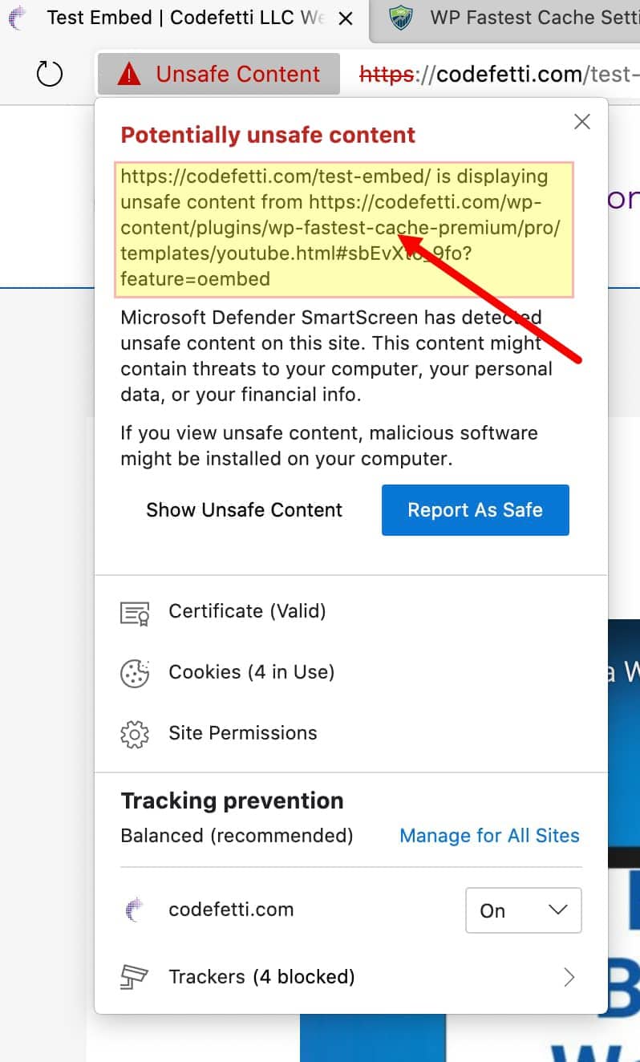Viewport: 640px width, 1062px height.
Task: Click the Trackers blocked camera icon
Action: point(135,977)
